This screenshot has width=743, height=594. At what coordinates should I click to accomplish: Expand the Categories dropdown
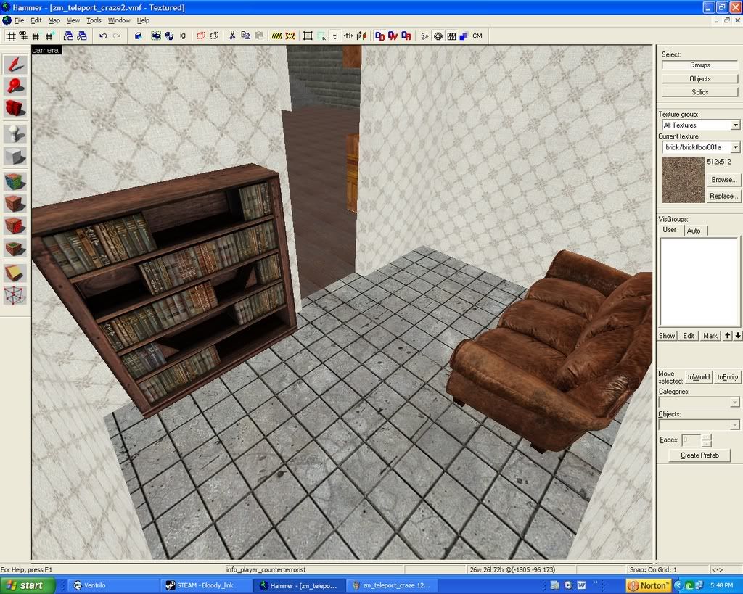(734, 403)
